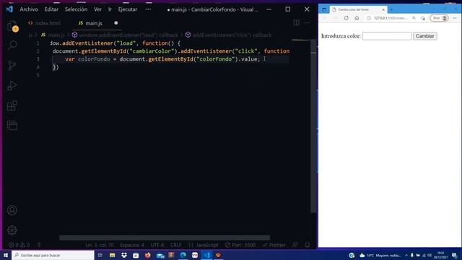Open the Ir menu
Viewport: 462px width, 260px height.
pos(110,9)
